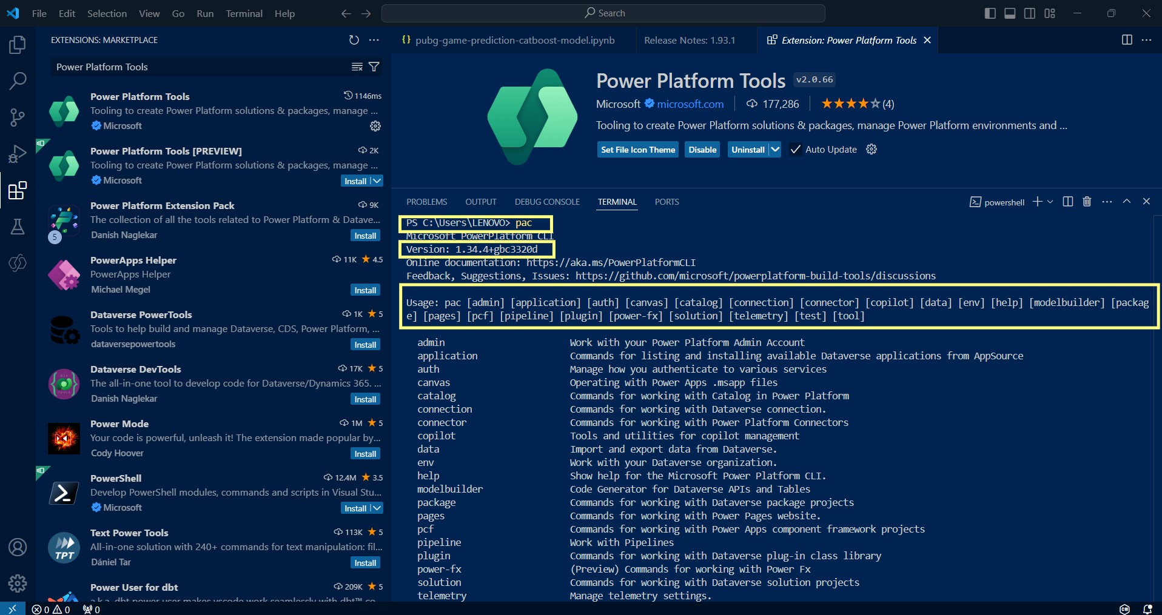
Task: Click the extension star rating
Action: [850, 104]
